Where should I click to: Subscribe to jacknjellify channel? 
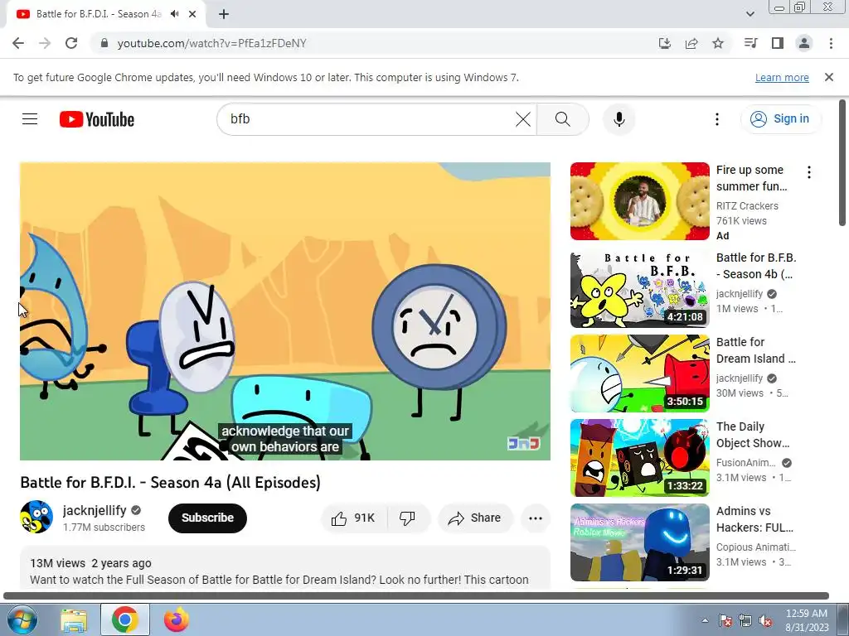(207, 518)
